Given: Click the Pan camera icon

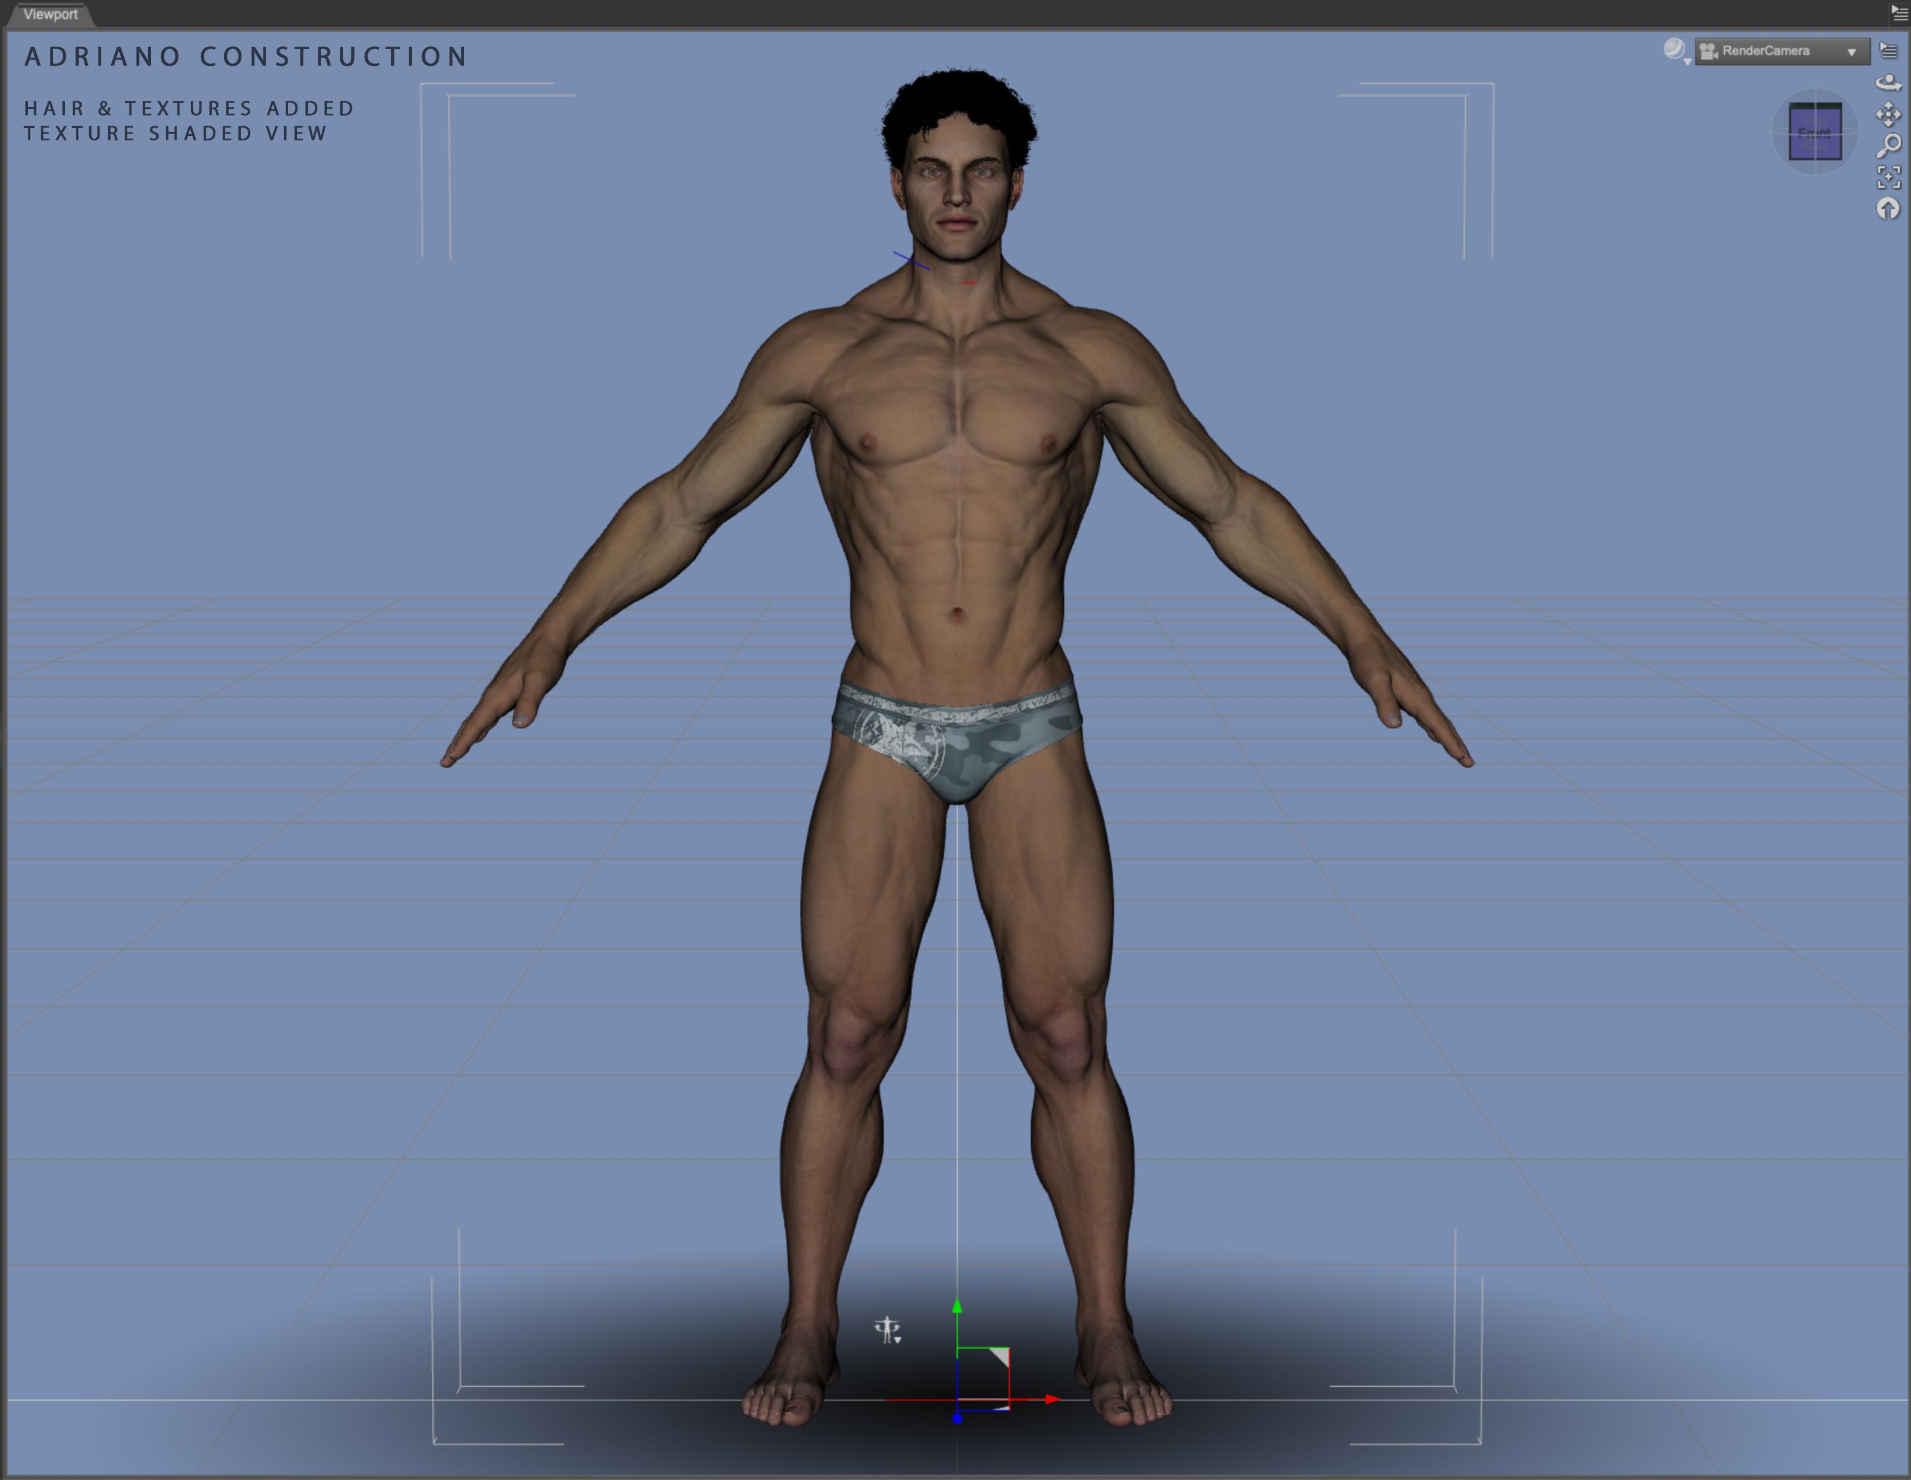Looking at the screenshot, I should 1888,114.
